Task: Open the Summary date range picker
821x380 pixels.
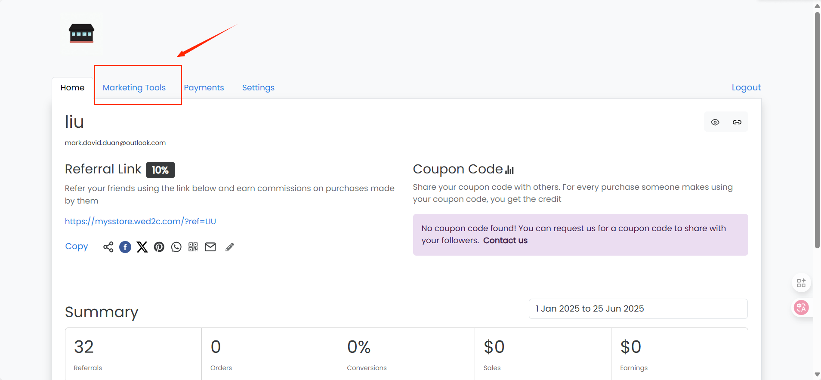Action: pyautogui.click(x=638, y=309)
